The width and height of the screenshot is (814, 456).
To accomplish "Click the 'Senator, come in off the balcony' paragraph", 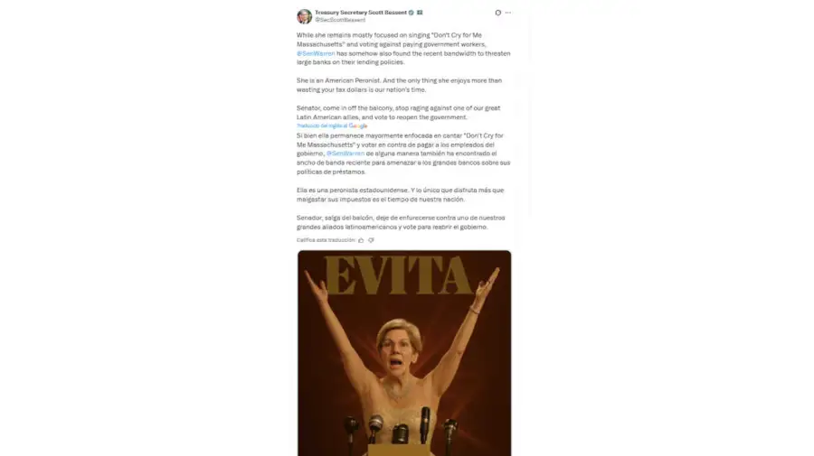I will coord(399,113).
